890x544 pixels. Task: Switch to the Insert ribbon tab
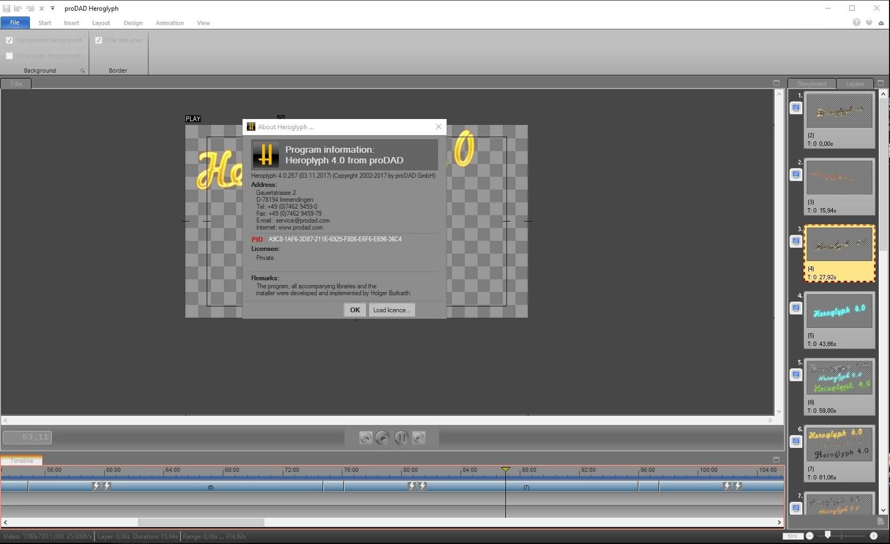[x=72, y=23]
